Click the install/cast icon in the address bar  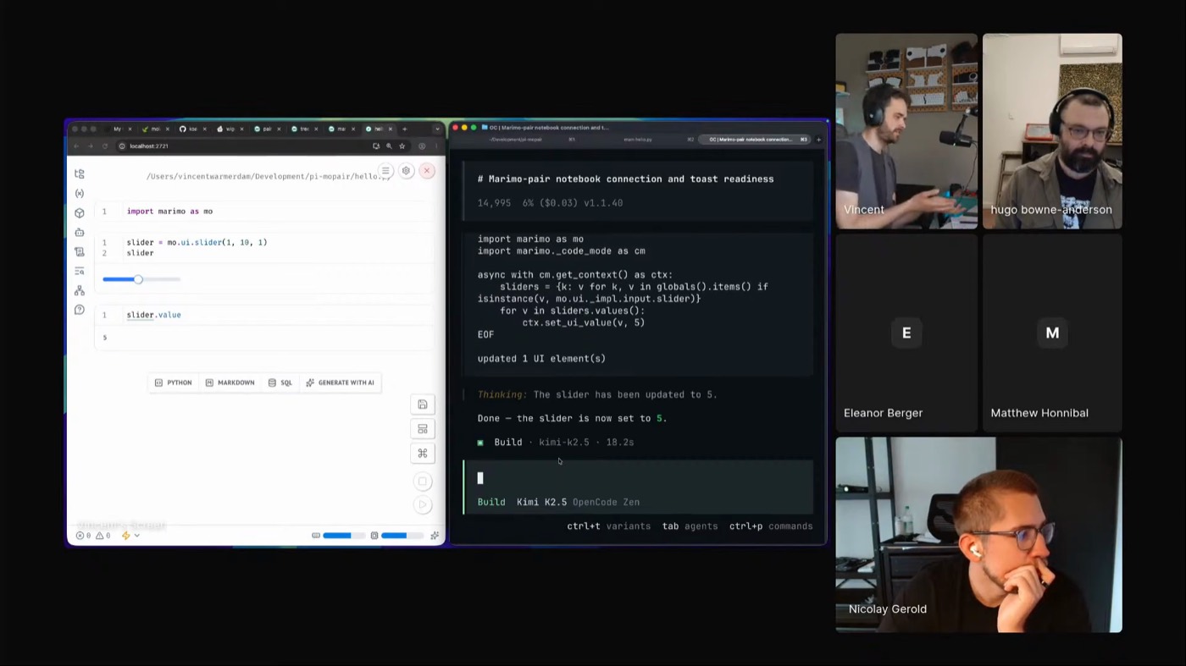375,146
